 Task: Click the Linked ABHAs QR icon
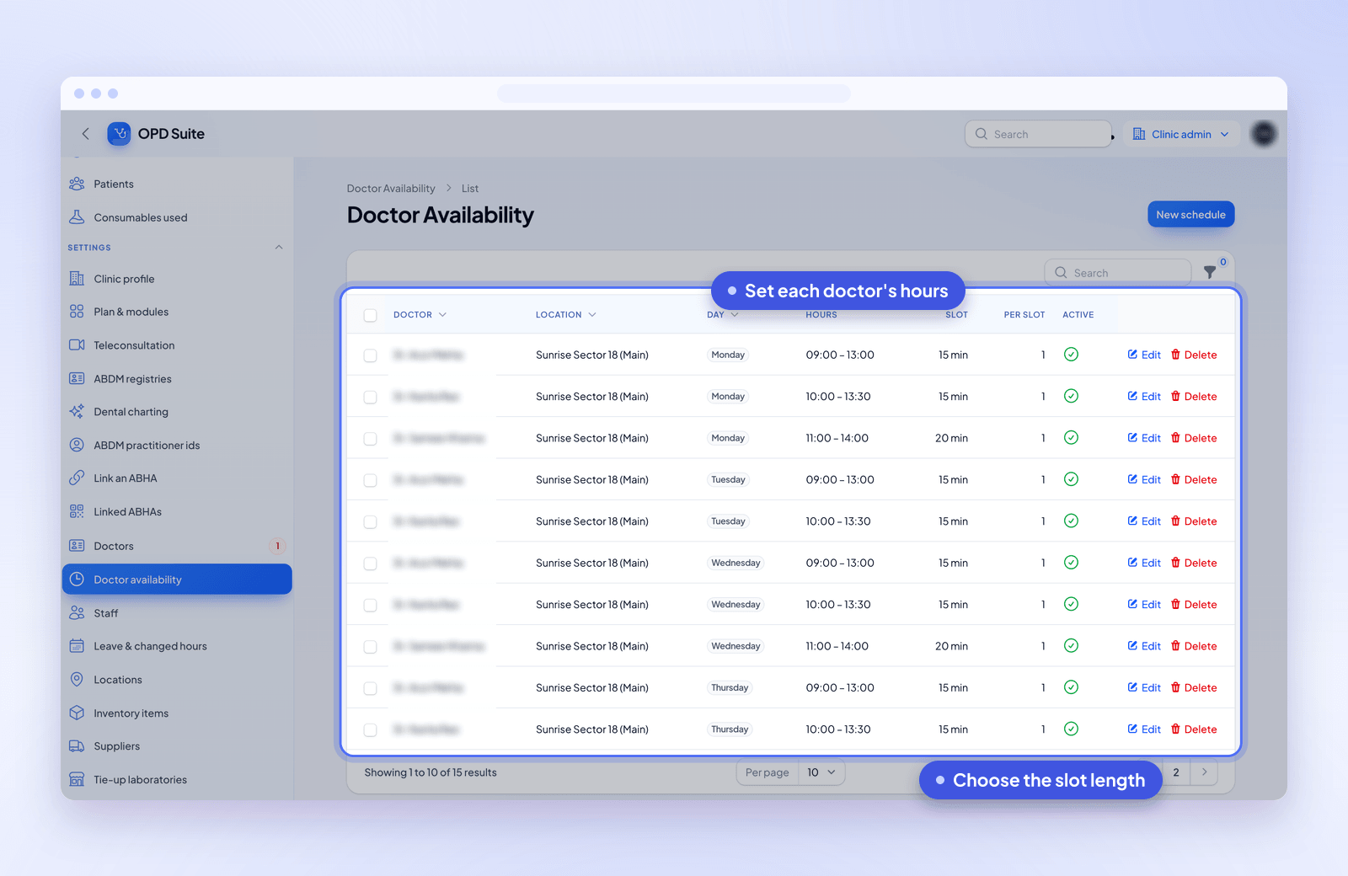[x=77, y=511]
